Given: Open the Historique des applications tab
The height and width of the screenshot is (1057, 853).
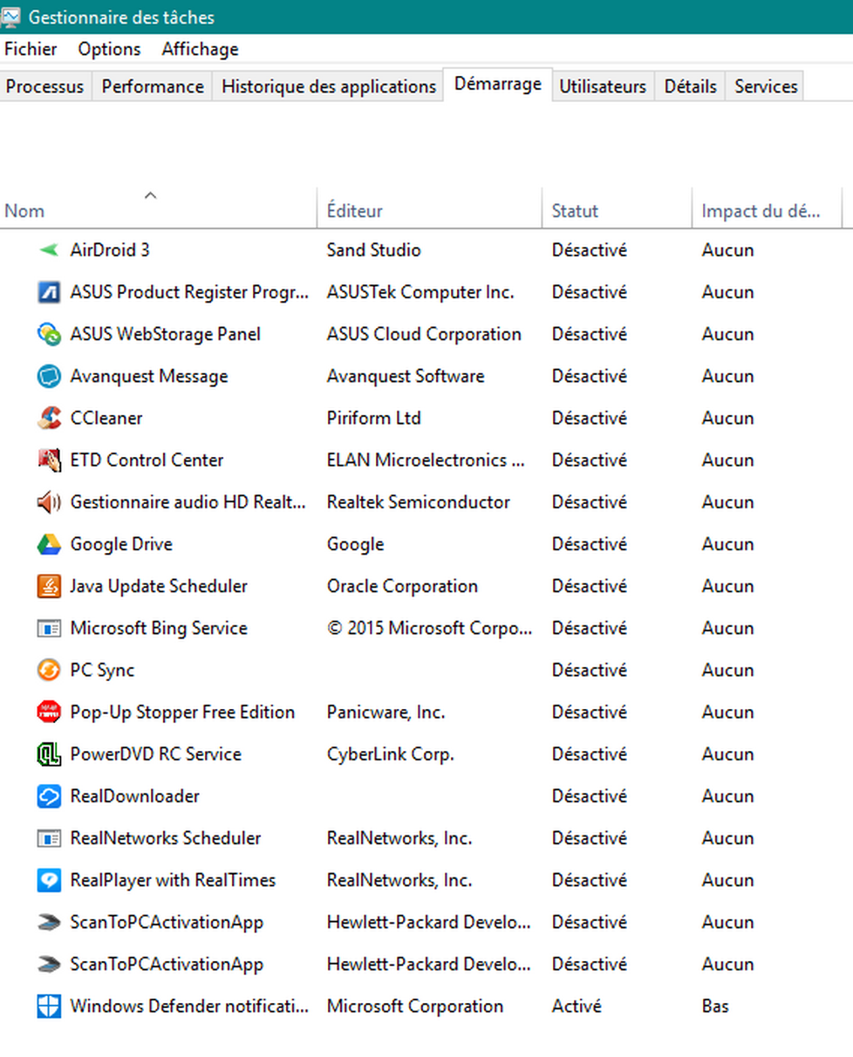Looking at the screenshot, I should (x=329, y=86).
